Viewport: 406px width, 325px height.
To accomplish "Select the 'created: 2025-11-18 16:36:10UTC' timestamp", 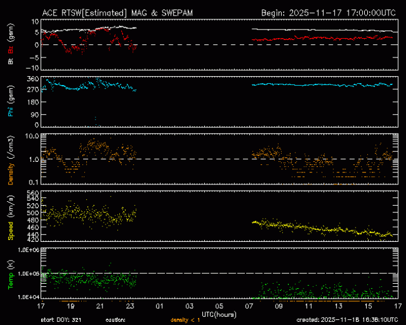I will coord(347,320).
